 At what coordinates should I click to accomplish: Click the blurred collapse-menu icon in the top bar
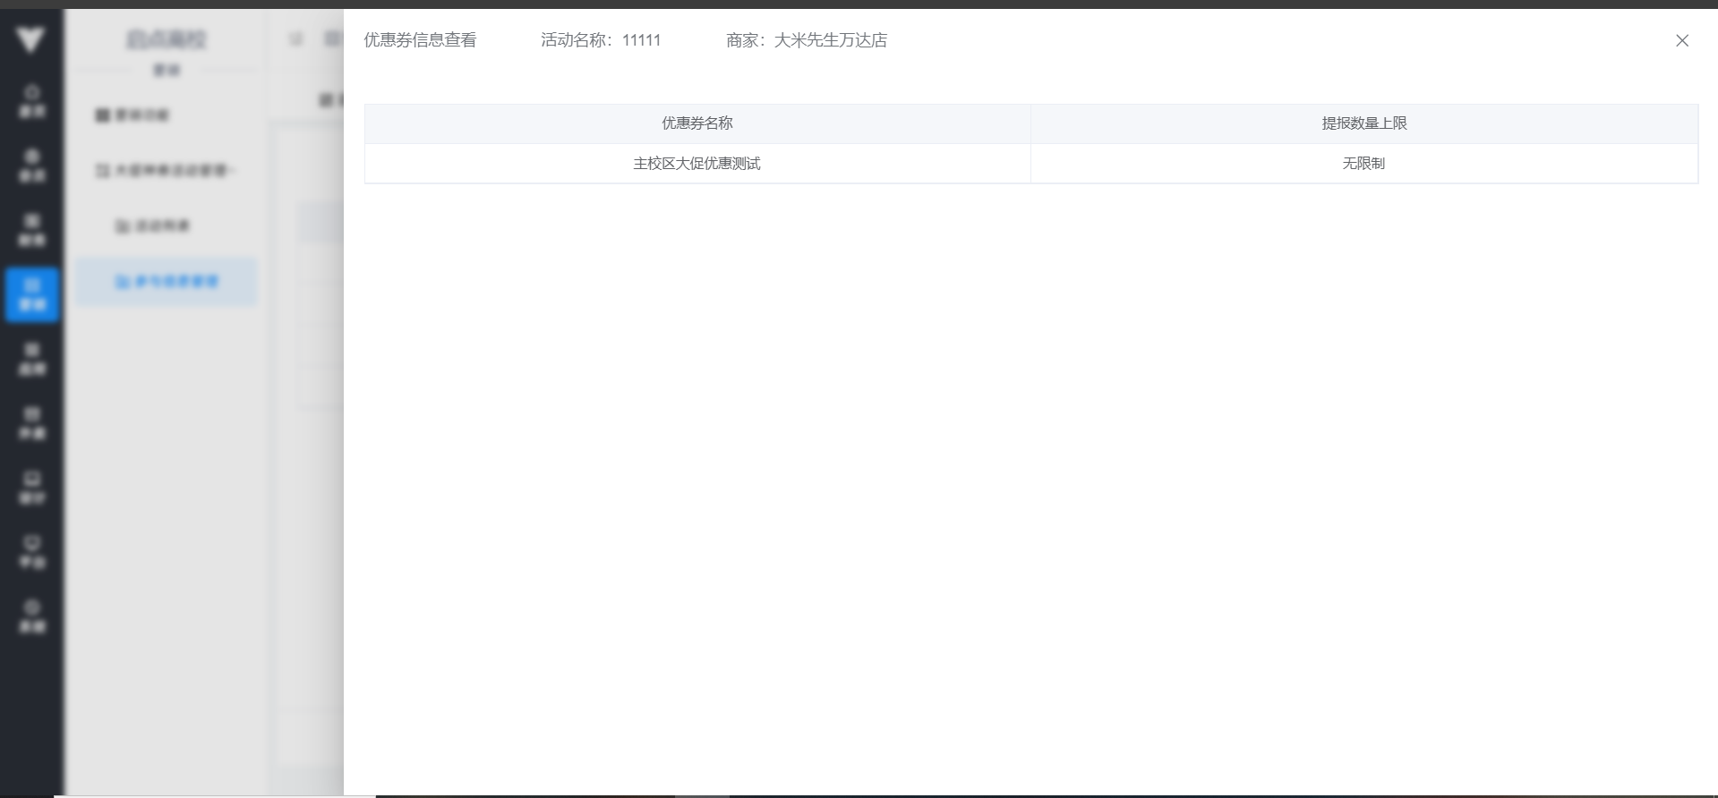tap(296, 39)
